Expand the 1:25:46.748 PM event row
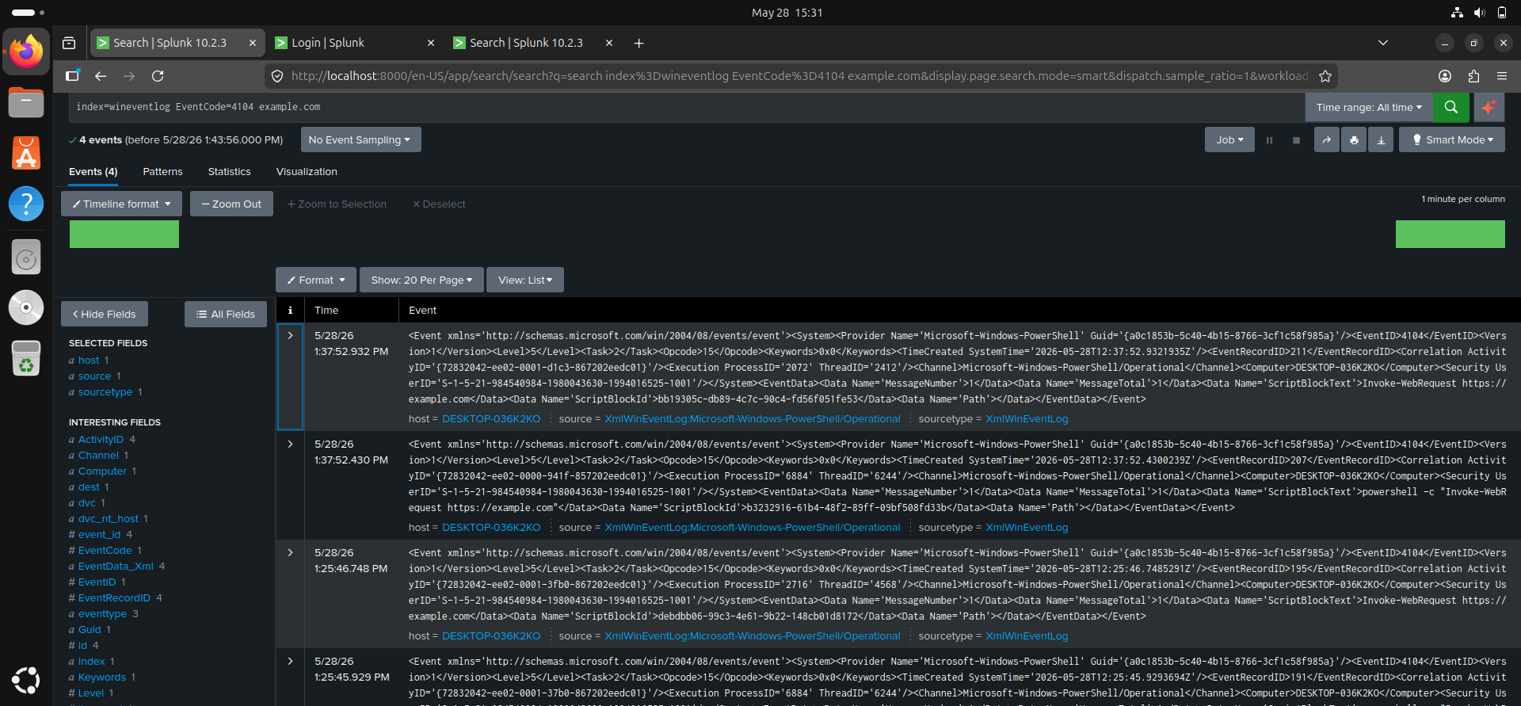The image size is (1521, 706). point(290,553)
